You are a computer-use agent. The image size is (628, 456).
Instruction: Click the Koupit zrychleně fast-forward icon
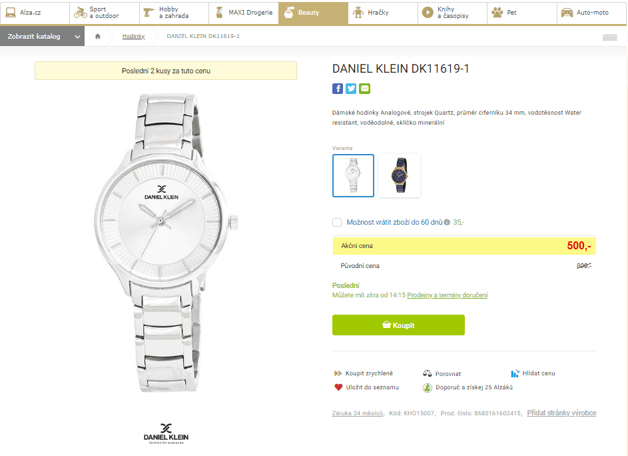click(338, 373)
